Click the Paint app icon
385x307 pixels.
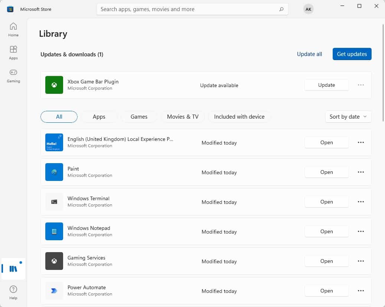click(x=54, y=172)
